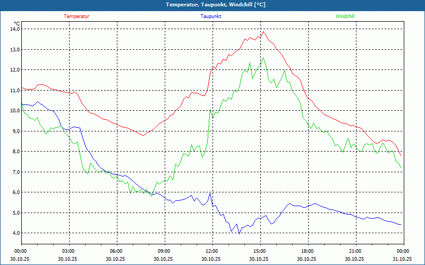Select the 21:00 time axis label

click(x=355, y=251)
